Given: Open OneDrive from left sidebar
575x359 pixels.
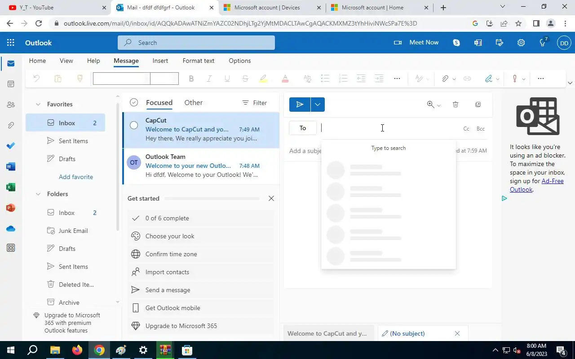Looking at the screenshot, I should point(11,228).
